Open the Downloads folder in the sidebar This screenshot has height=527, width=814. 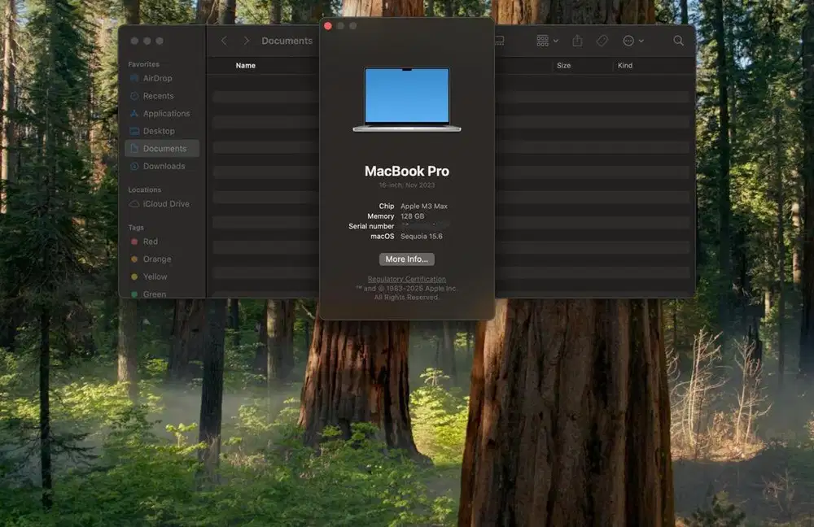pos(160,166)
